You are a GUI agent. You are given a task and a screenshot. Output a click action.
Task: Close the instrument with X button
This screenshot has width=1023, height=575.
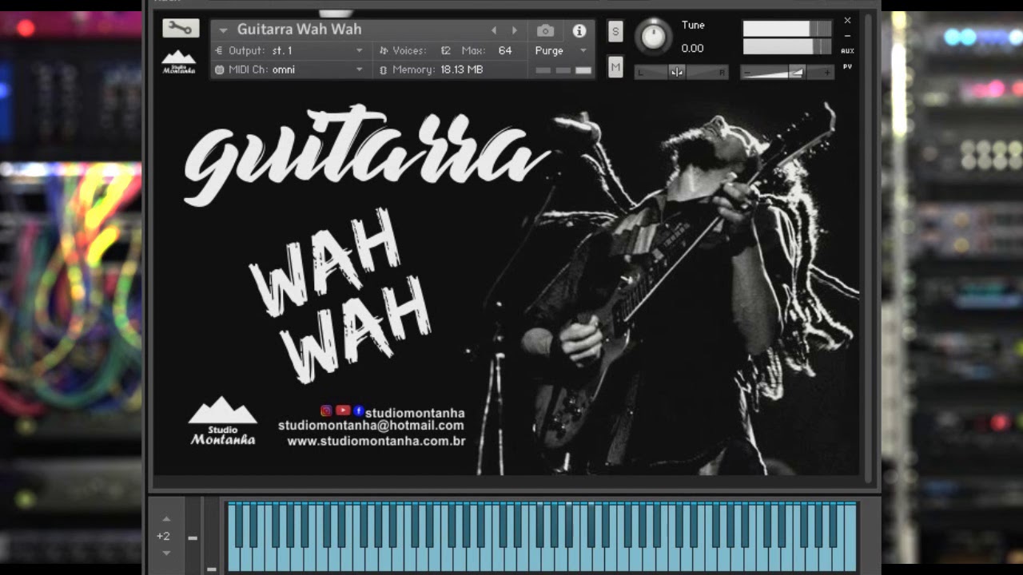tap(847, 21)
